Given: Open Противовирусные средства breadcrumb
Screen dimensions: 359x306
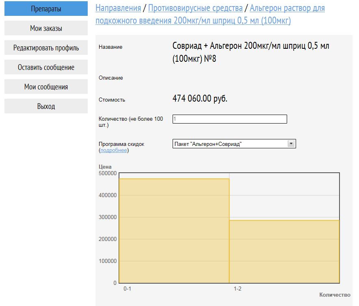Looking at the screenshot, I should (x=195, y=8).
